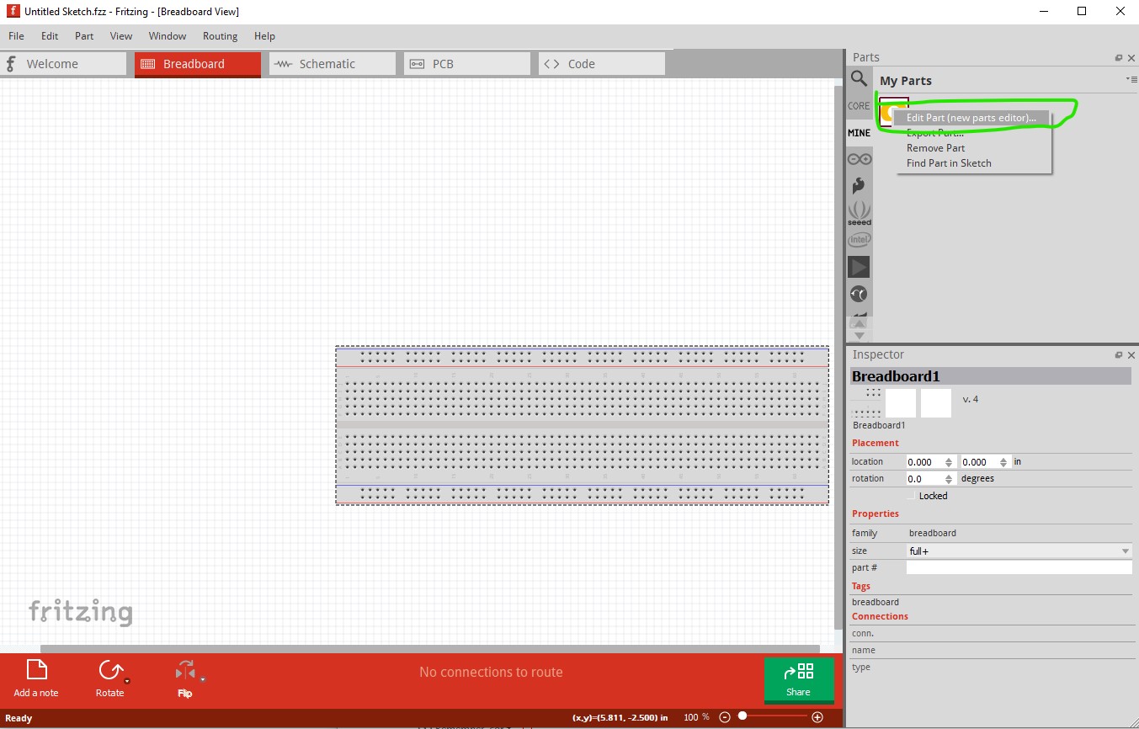
Task: Open the Intel parts bin
Action: click(859, 239)
